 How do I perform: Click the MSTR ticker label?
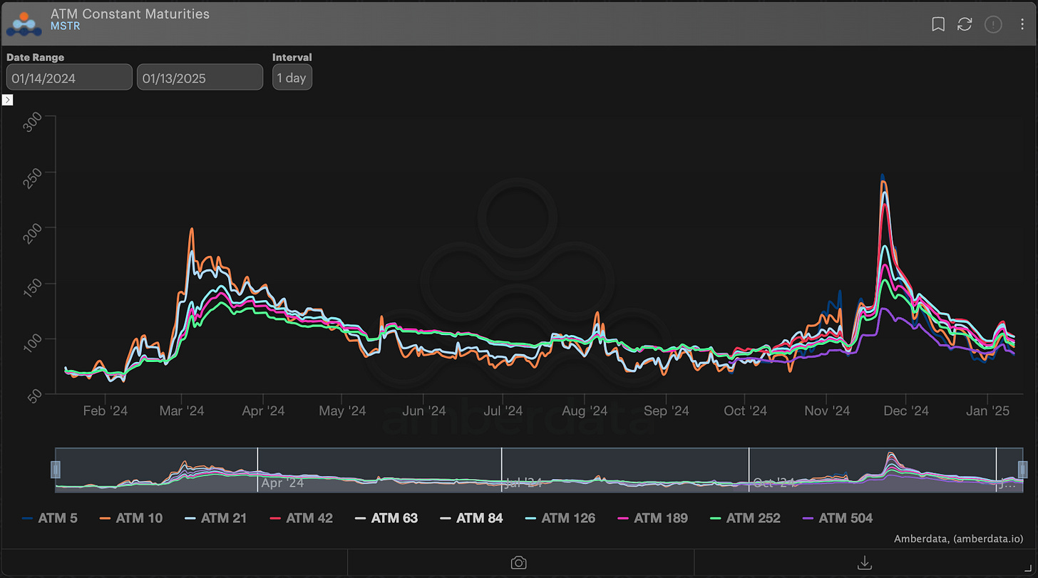point(66,26)
